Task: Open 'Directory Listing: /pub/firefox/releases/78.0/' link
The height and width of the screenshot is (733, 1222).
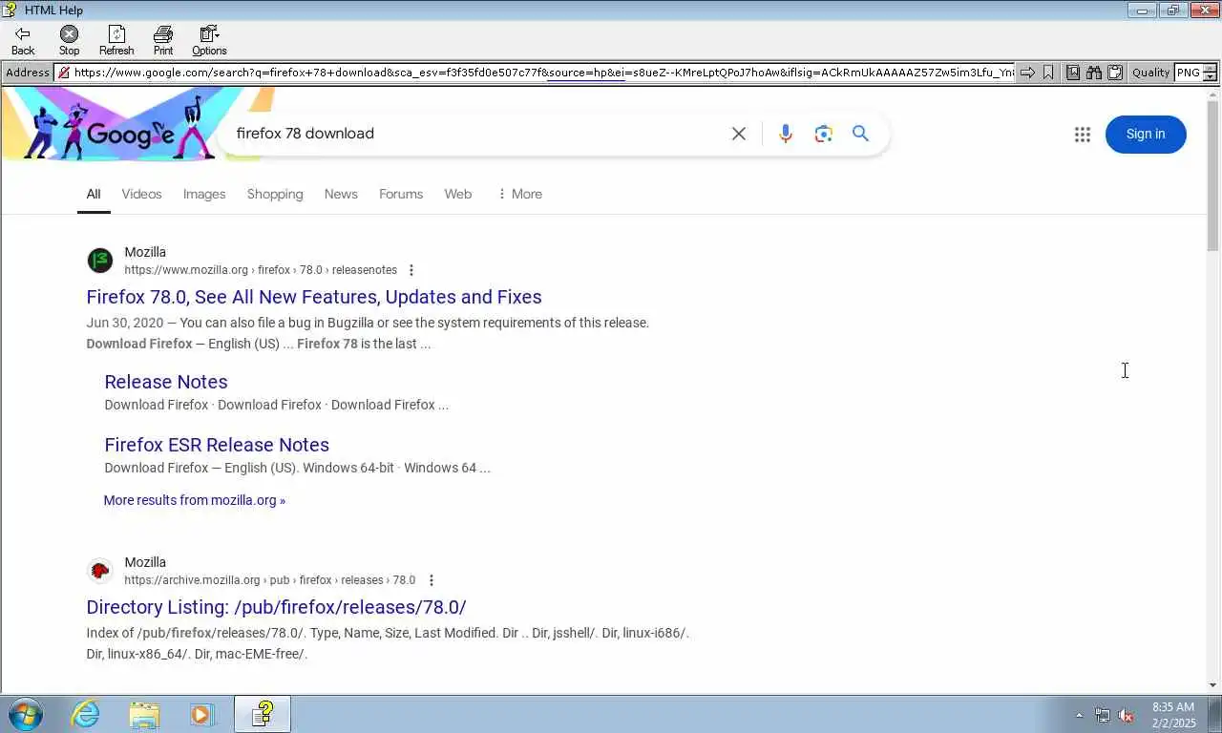Action: [276, 607]
